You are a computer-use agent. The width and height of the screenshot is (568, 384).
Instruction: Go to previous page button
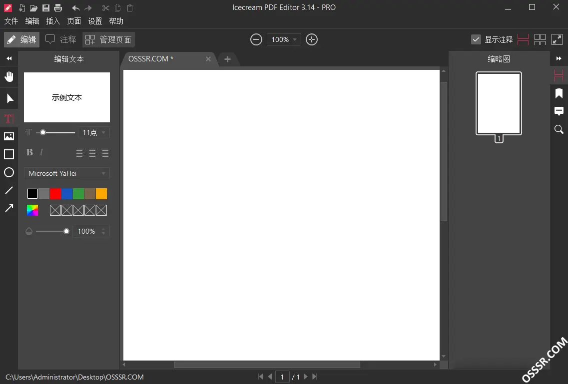[270, 377]
